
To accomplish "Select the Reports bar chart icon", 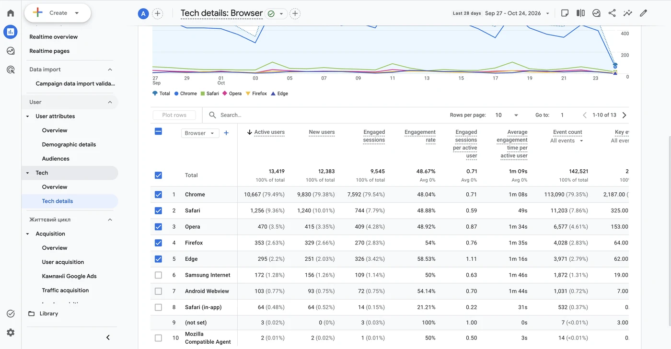I will coord(11,32).
